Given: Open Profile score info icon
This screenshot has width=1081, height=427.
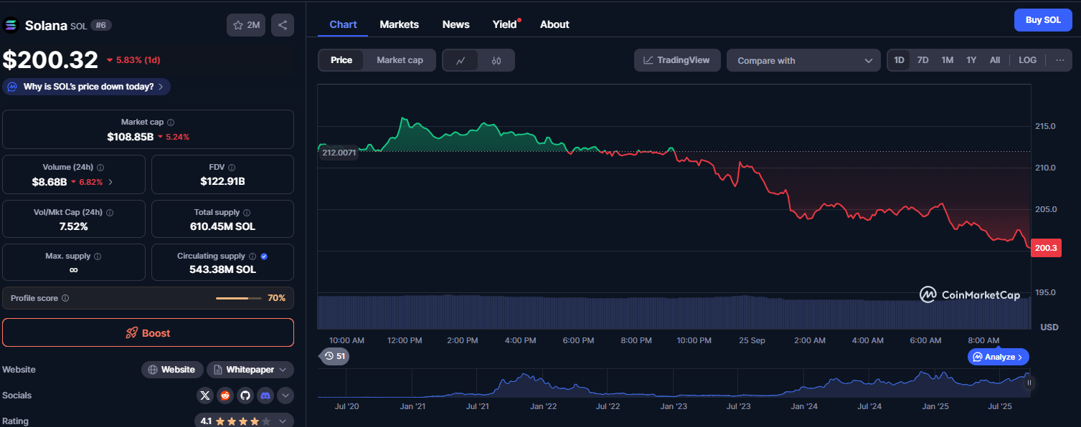Looking at the screenshot, I should coord(65,298).
